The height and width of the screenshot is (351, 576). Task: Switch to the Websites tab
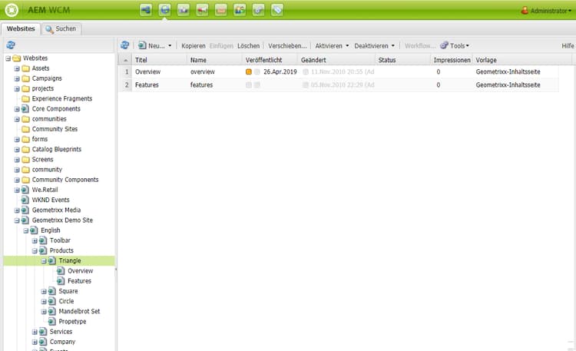[x=21, y=28]
